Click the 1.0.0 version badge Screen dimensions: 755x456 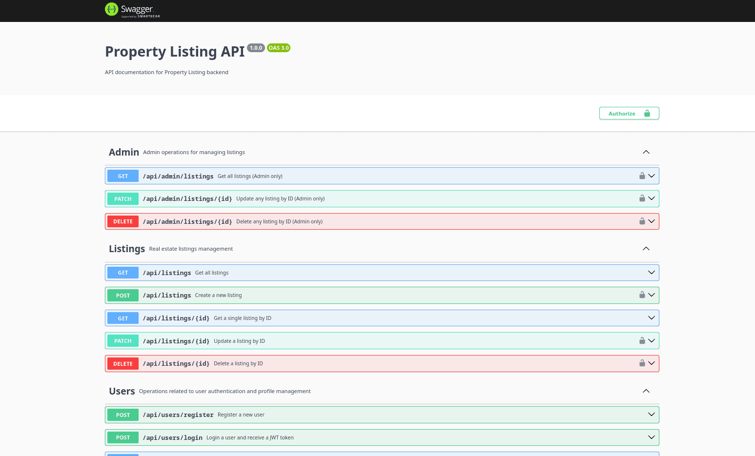pyautogui.click(x=256, y=48)
